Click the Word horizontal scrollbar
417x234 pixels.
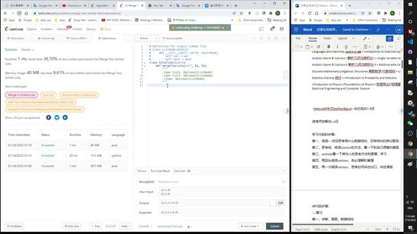point(323,224)
